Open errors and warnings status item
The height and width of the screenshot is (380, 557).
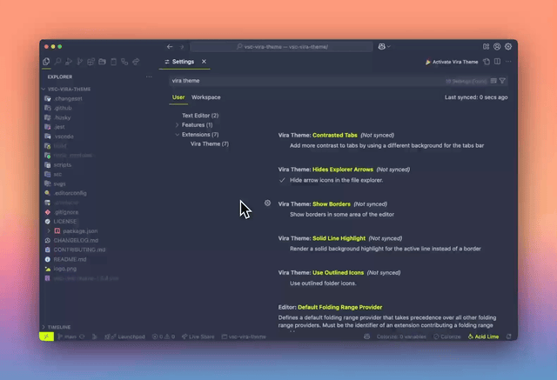[164, 337]
